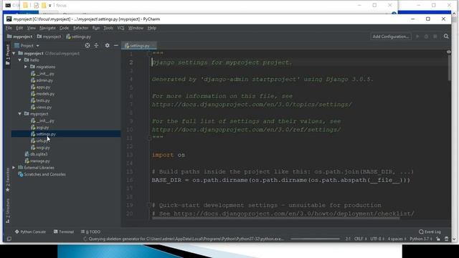Toggle the 2: Favorites side tool tab
The width and height of the screenshot is (459, 258).
click(x=8, y=180)
